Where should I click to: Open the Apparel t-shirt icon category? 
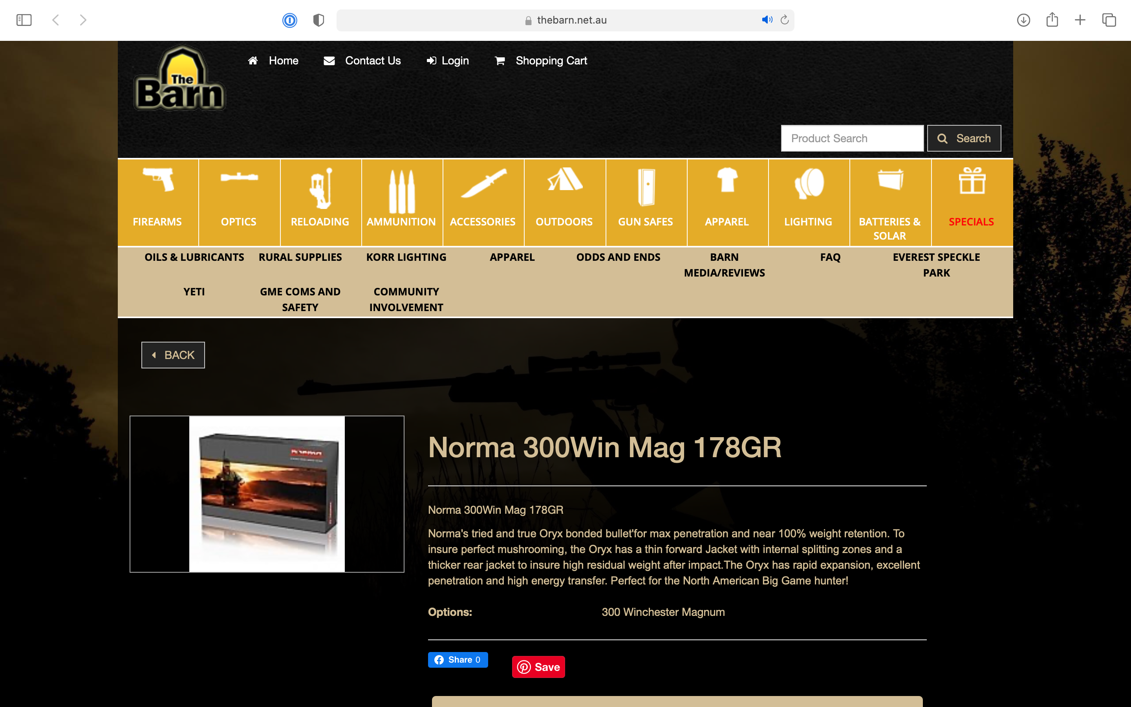coord(727,202)
